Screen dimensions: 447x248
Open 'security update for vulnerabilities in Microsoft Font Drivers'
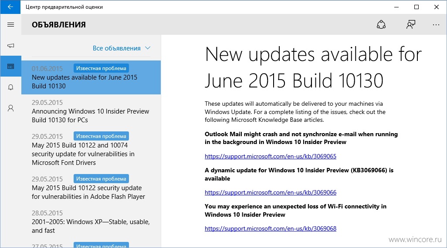click(91, 150)
